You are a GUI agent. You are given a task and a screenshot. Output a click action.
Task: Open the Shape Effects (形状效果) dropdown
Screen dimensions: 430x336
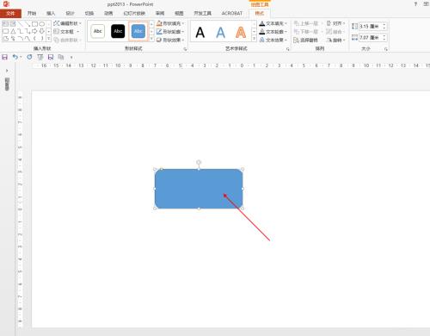coord(170,40)
